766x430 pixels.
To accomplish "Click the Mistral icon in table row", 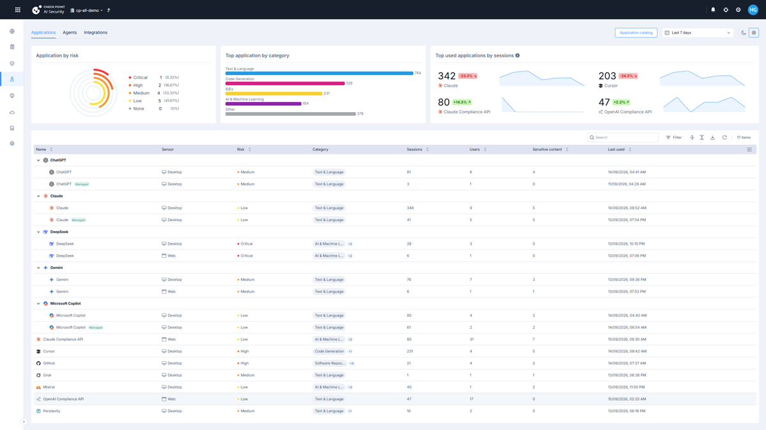I will point(38,387).
